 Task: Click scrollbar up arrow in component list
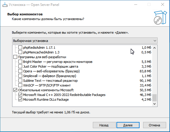[155, 48]
